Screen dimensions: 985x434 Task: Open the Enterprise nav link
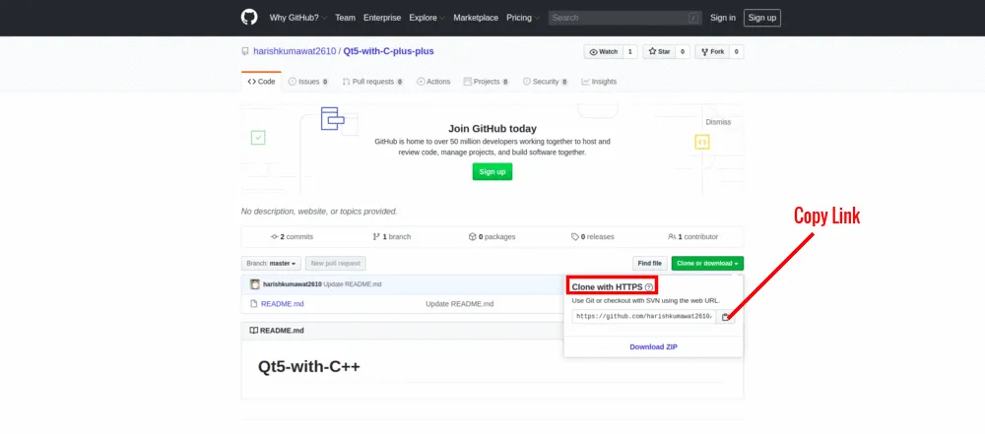382,18
